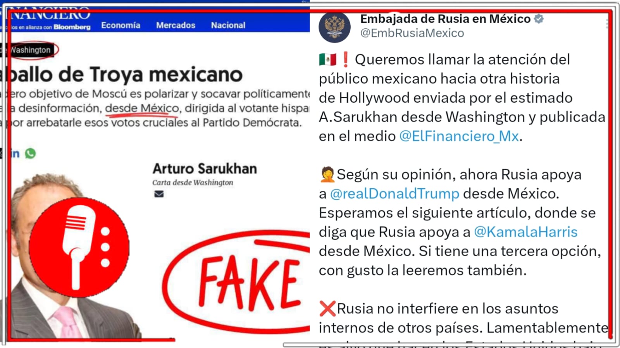Share article via WhatsApp icon
The width and height of the screenshot is (620, 348).
coord(30,153)
